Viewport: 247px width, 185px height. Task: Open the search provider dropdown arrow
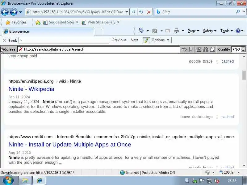244,11
